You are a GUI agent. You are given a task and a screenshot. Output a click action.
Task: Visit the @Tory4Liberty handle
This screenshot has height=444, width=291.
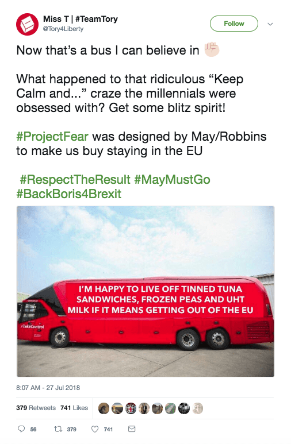click(x=63, y=29)
